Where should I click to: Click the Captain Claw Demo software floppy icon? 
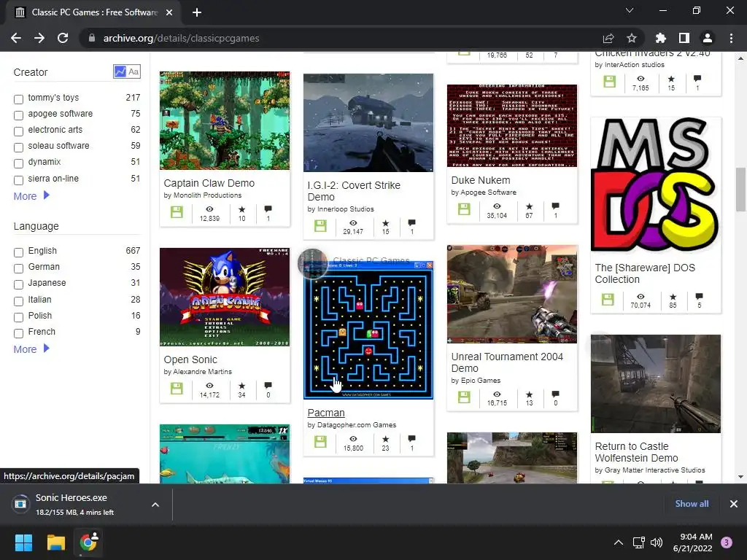(x=177, y=212)
